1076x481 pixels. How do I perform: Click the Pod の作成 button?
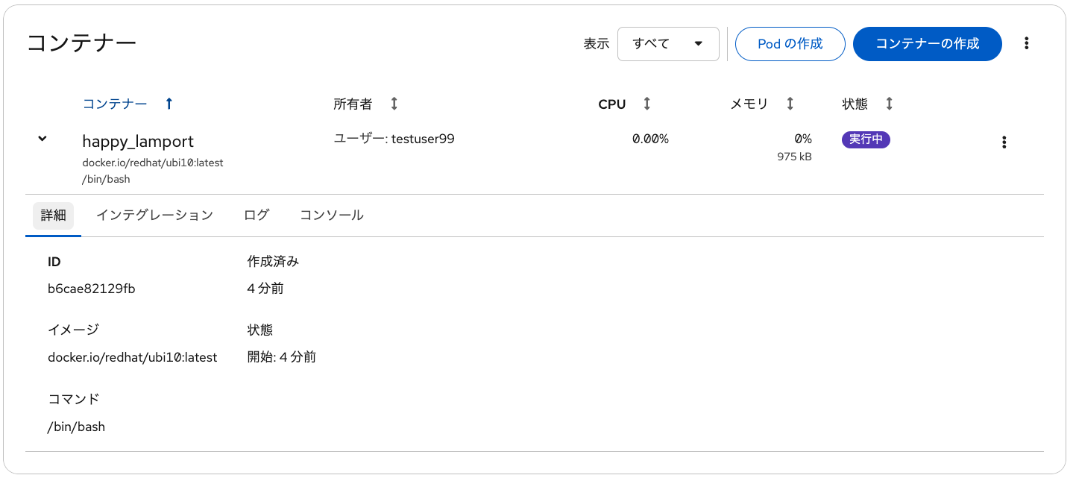pyautogui.click(x=790, y=44)
